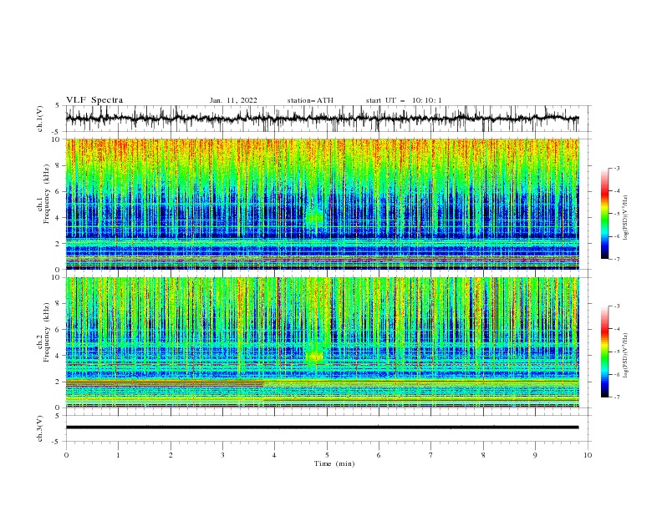Click the ch.3 flat black waveform trace
The image size is (662, 511).
tap(322, 428)
